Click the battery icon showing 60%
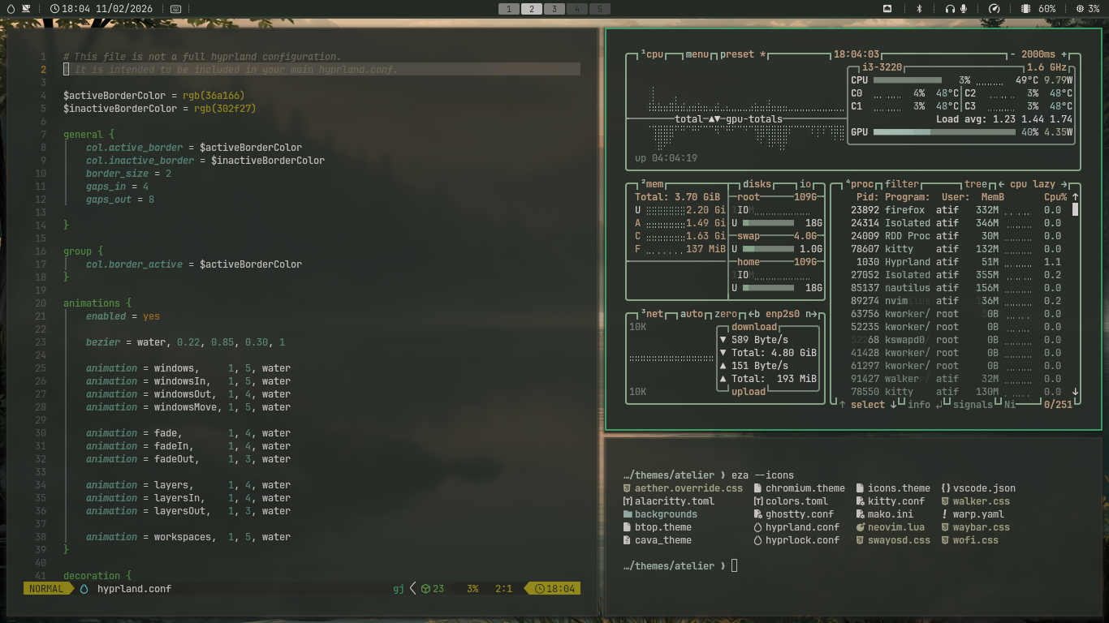Screen dimensions: 1109x623 pos(1025,8)
